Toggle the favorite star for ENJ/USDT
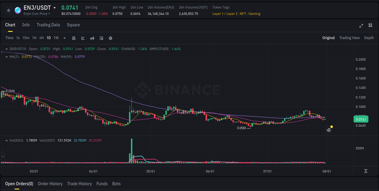The image size is (379, 191). (x=8, y=10)
